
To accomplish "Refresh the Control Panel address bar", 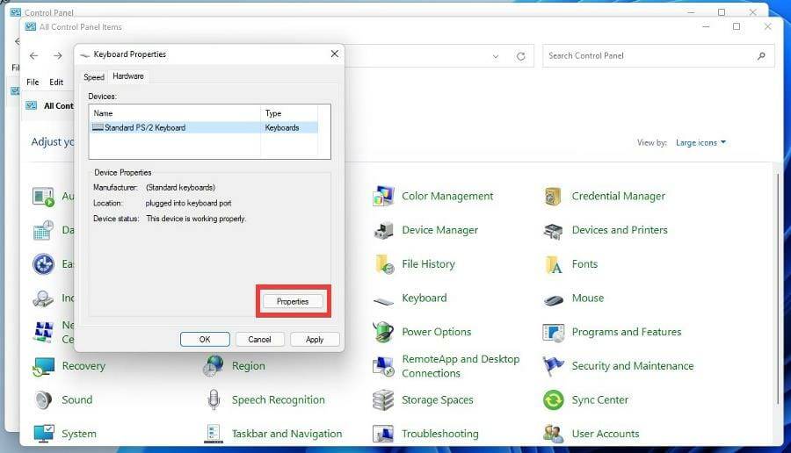I will pyautogui.click(x=520, y=56).
